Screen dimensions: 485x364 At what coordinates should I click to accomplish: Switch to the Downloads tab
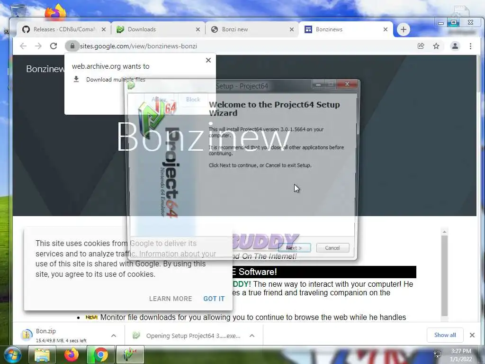point(158,29)
